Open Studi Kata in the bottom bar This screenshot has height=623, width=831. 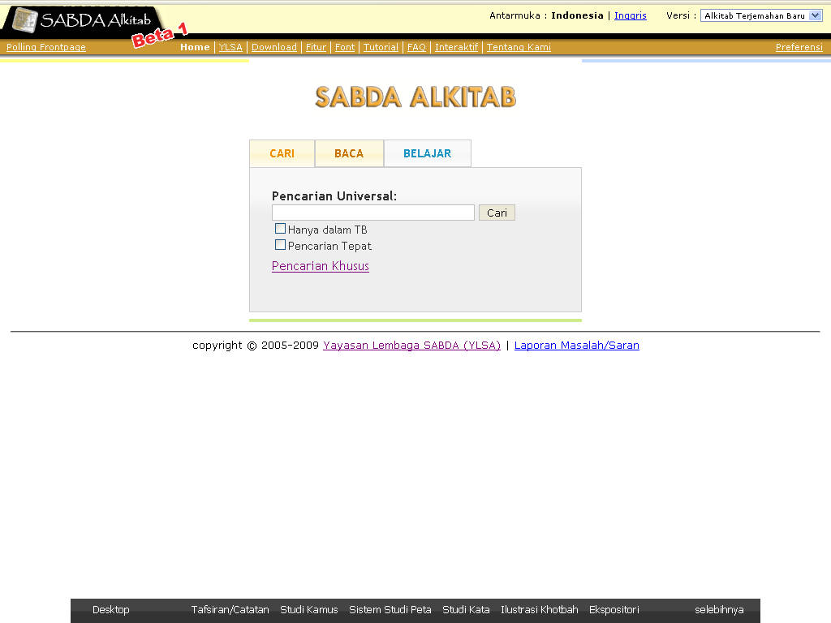tap(466, 610)
